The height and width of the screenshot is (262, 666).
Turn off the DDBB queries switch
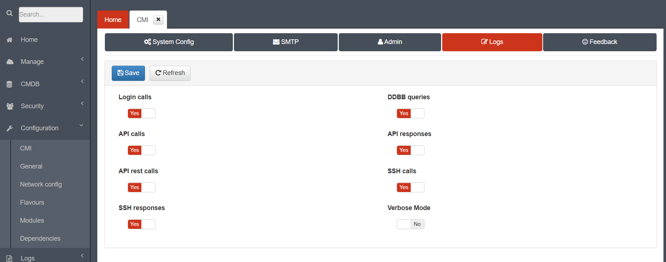[x=410, y=113]
